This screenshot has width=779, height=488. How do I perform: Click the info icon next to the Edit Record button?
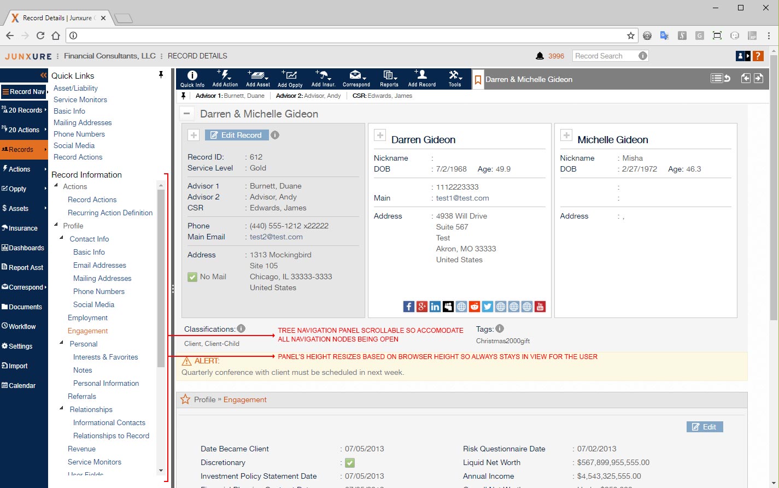(x=275, y=135)
